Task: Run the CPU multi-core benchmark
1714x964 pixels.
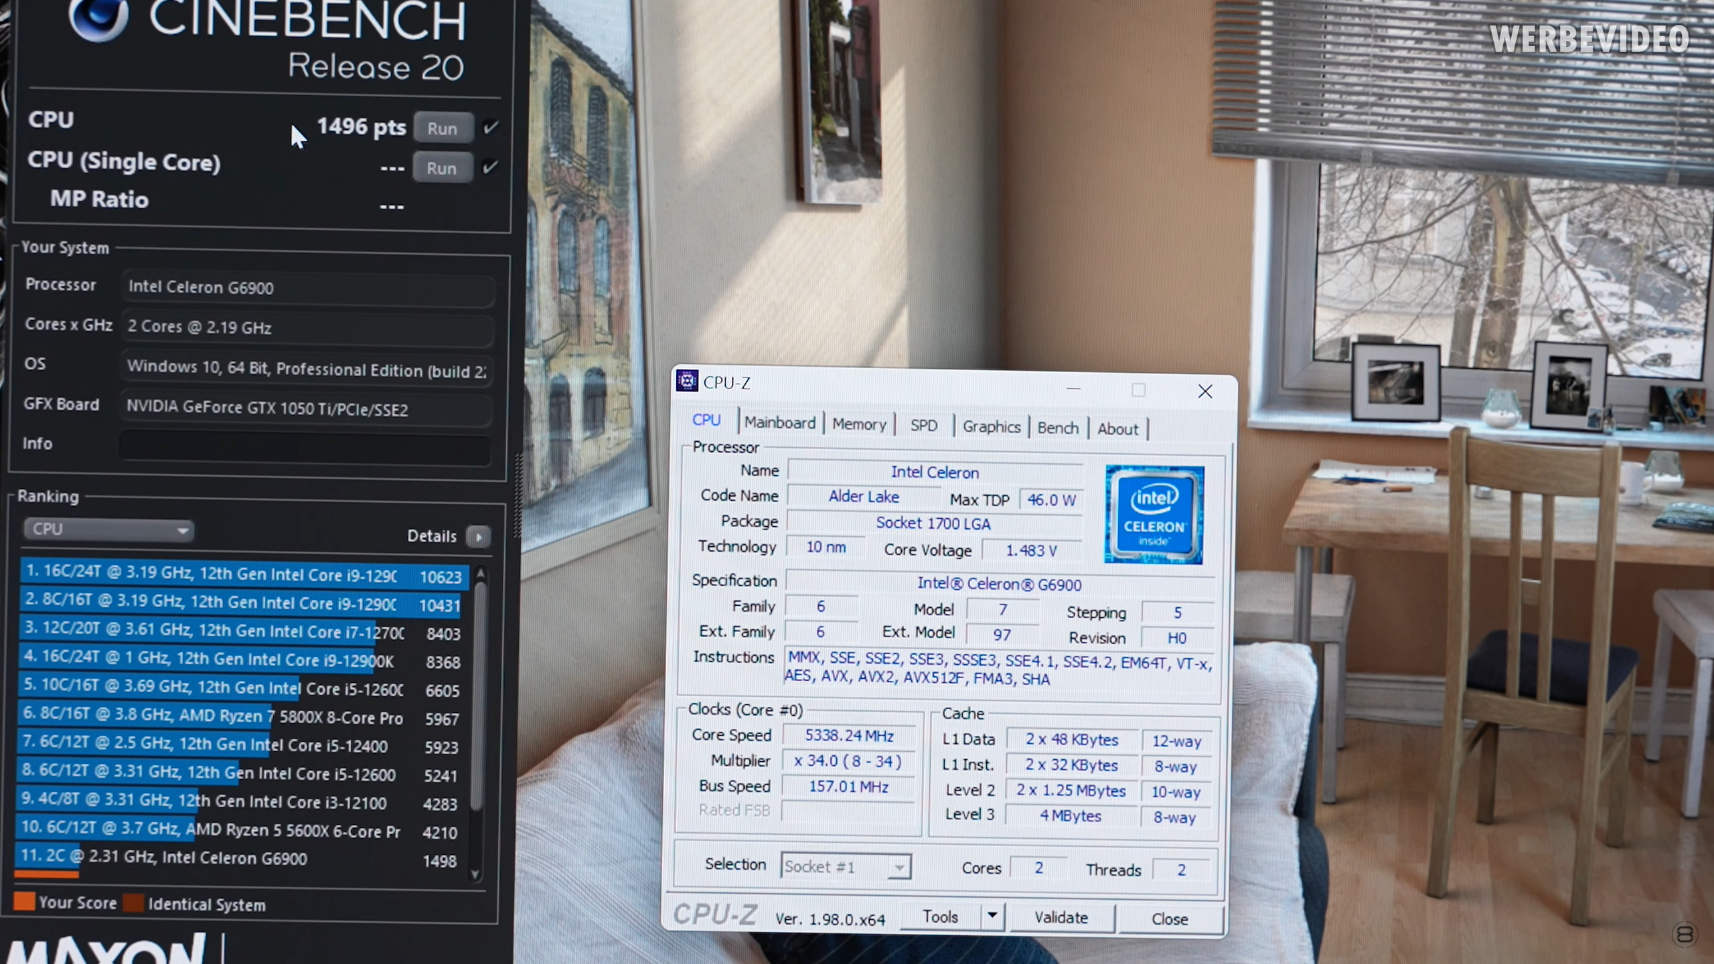Action: coord(443,128)
